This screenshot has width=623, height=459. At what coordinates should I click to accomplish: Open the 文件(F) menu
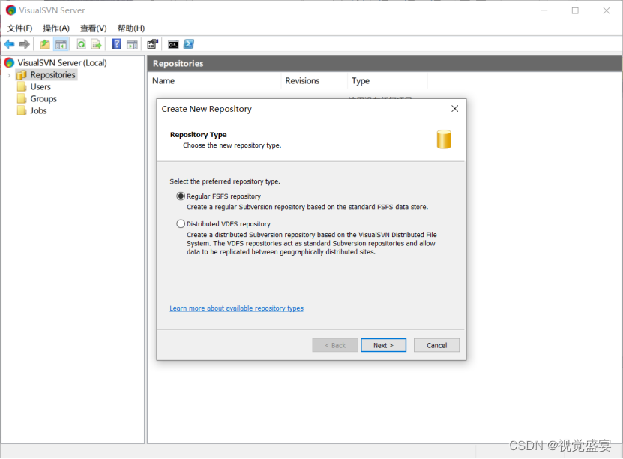19,28
